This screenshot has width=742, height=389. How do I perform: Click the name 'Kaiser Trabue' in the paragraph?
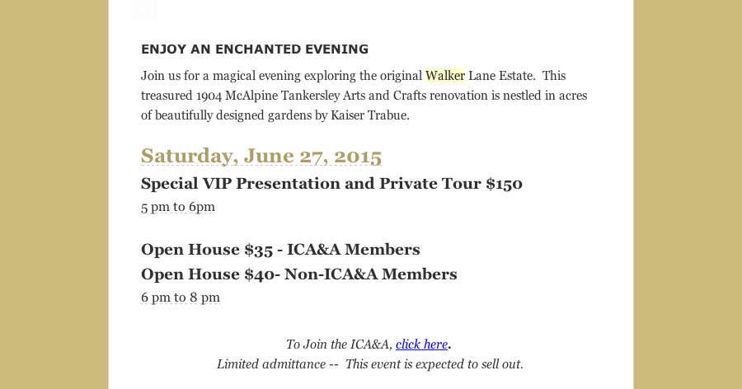tap(370, 115)
